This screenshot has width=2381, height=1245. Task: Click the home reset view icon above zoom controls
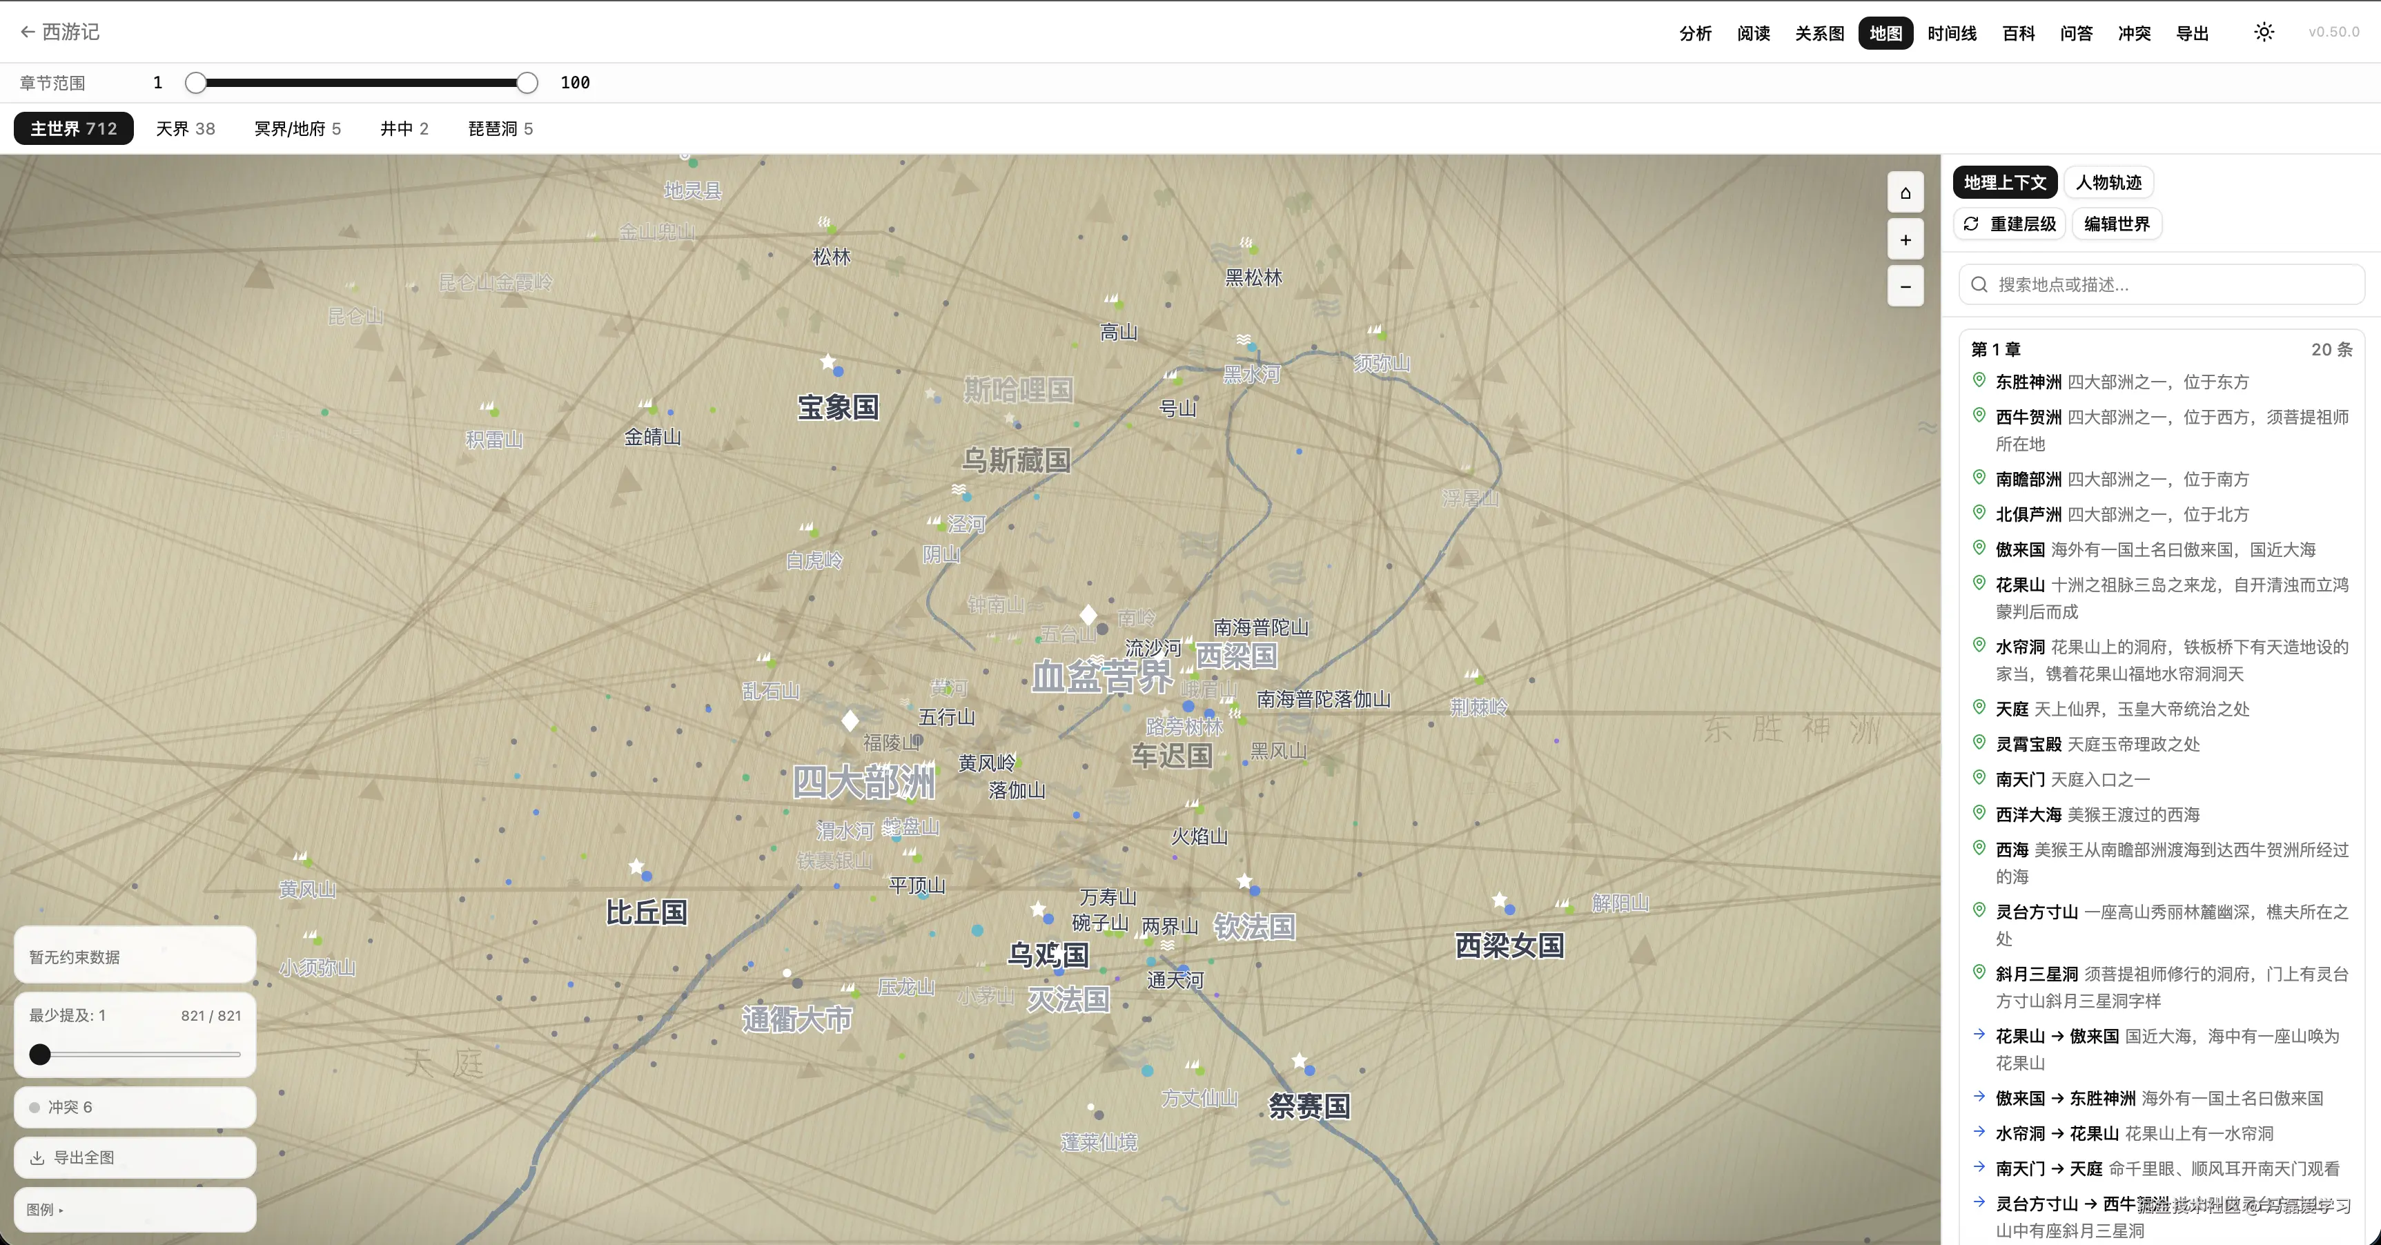point(1905,193)
